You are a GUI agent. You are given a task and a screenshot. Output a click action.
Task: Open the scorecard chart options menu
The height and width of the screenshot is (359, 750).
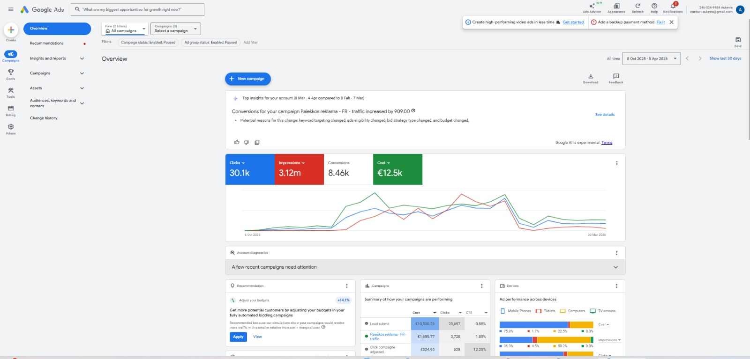tap(617, 163)
